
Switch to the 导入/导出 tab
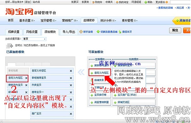(69, 32)
